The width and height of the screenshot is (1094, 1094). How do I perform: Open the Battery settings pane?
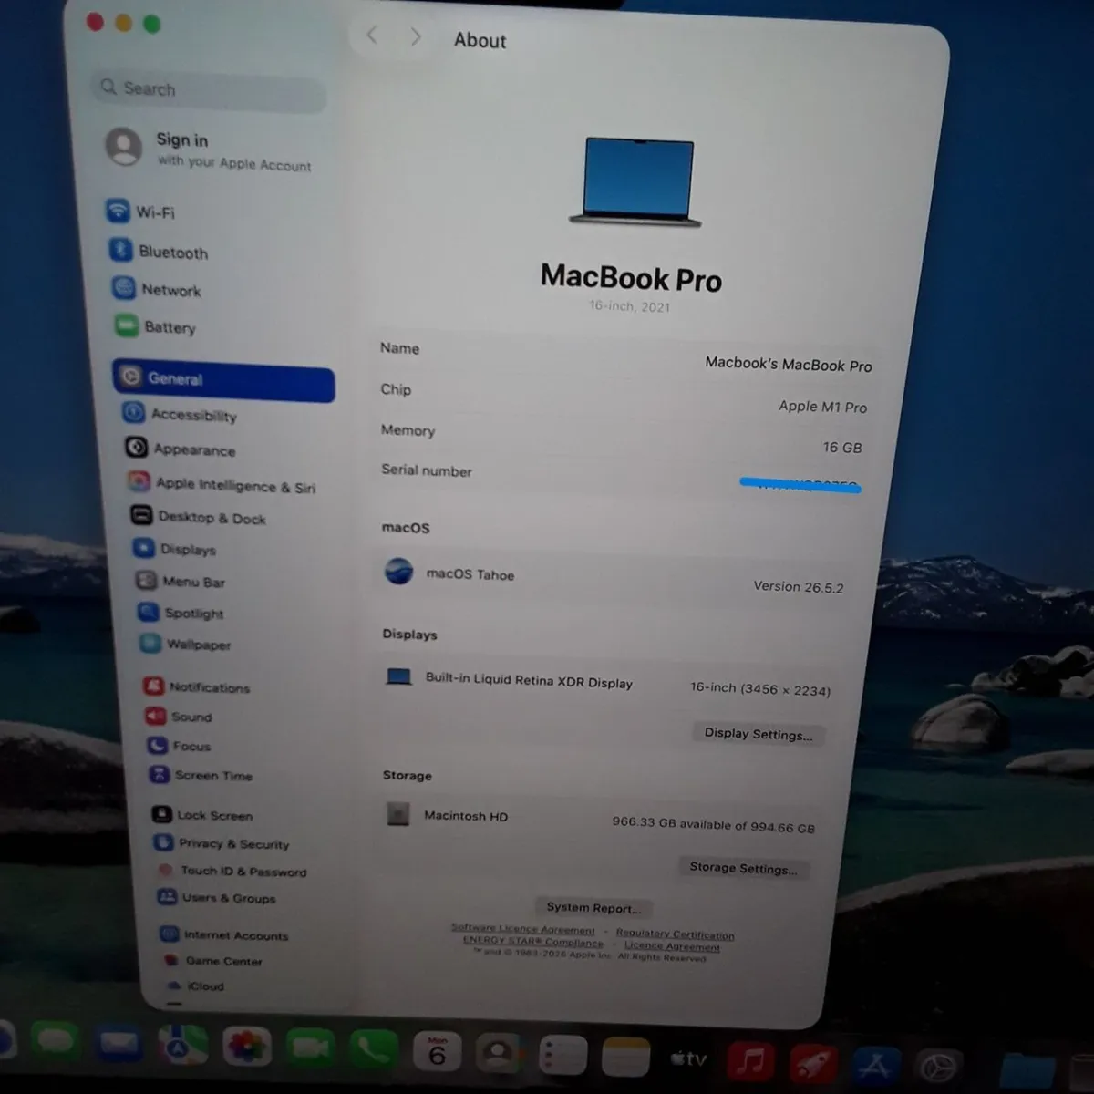click(156, 325)
